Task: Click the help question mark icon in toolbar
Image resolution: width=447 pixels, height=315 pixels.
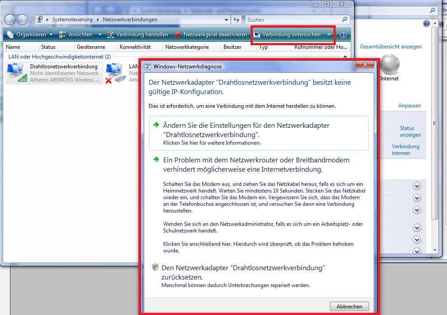Action: pos(343,35)
